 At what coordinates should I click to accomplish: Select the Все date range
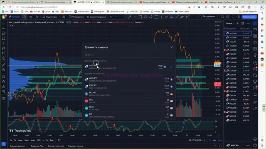52,140
